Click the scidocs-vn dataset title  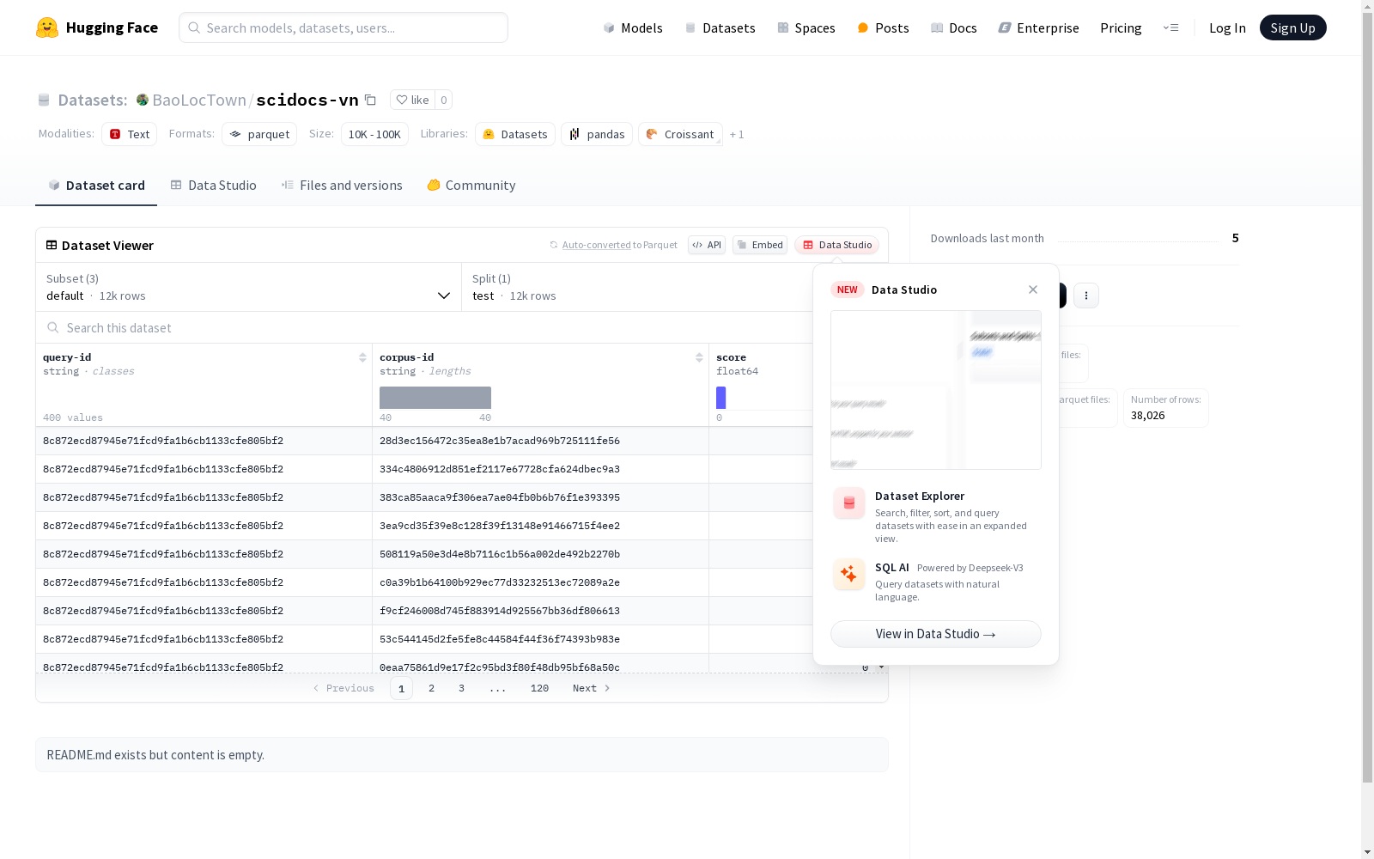[x=307, y=100]
